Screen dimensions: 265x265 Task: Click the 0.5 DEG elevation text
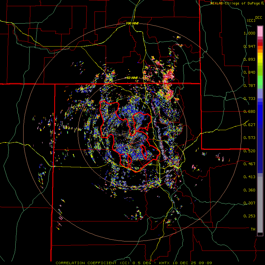point(141,263)
